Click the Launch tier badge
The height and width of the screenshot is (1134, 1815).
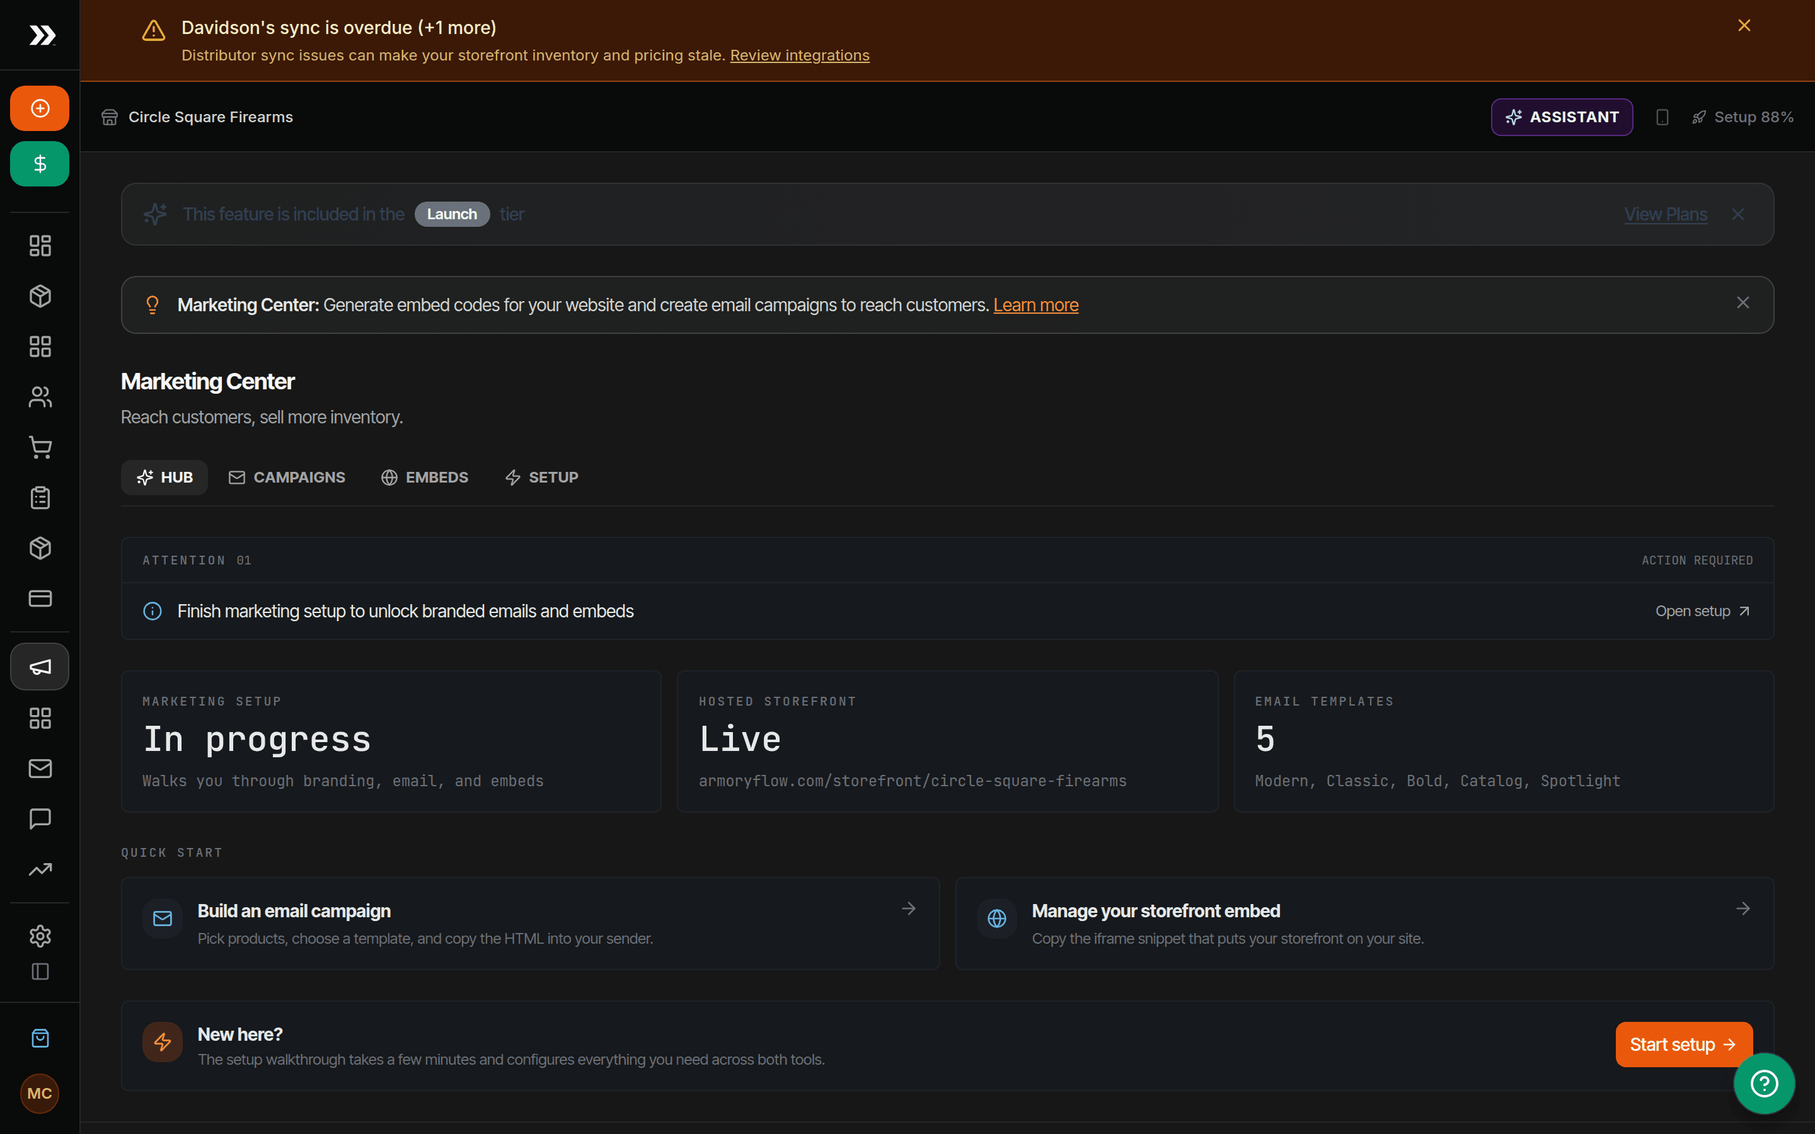451,214
